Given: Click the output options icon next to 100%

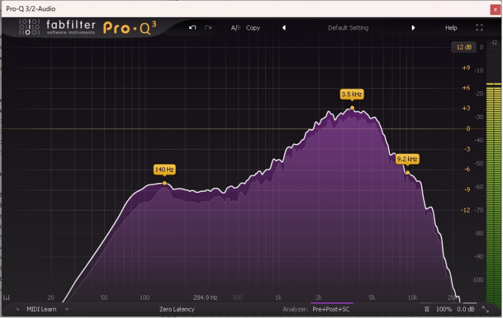Looking at the screenshot, I should pyautogui.click(x=427, y=309).
